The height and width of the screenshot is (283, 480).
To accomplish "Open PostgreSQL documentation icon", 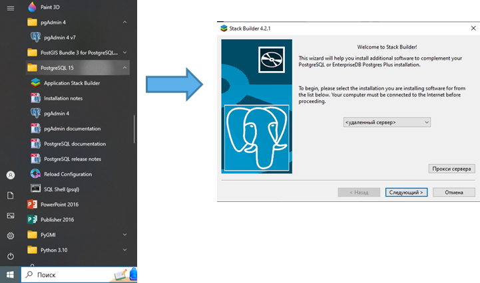I will coord(35,143).
